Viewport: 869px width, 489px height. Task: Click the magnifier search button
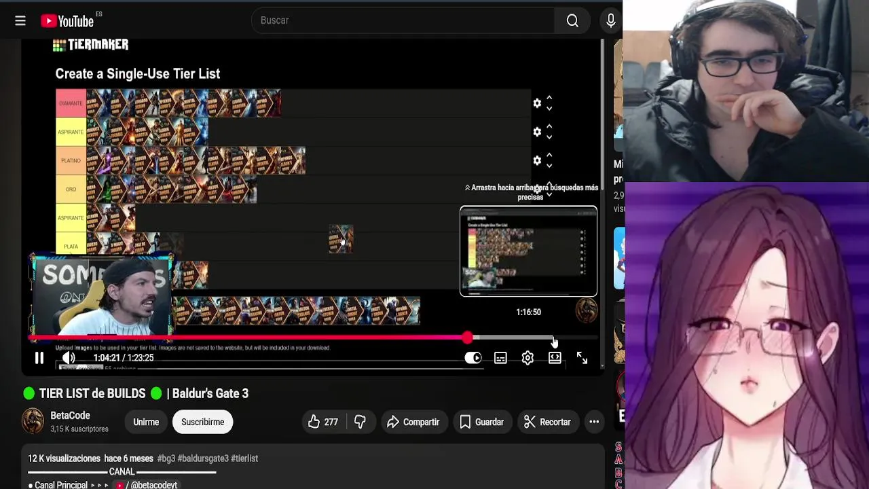click(572, 20)
